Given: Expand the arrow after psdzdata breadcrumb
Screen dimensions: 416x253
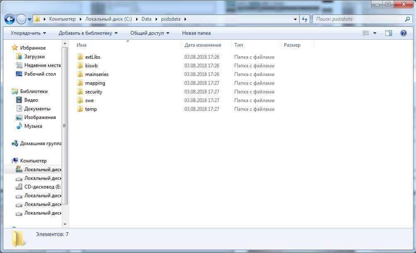Looking at the screenshot, I should (x=185, y=19).
